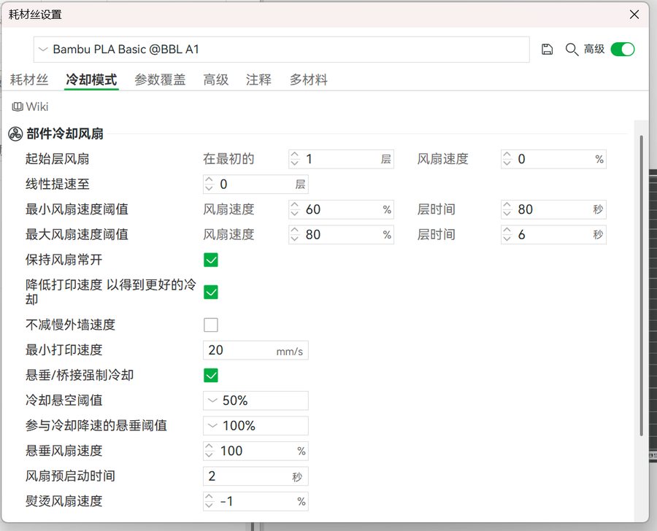Click the 最小打印速度 input field
657x531 pixels.
pos(255,351)
